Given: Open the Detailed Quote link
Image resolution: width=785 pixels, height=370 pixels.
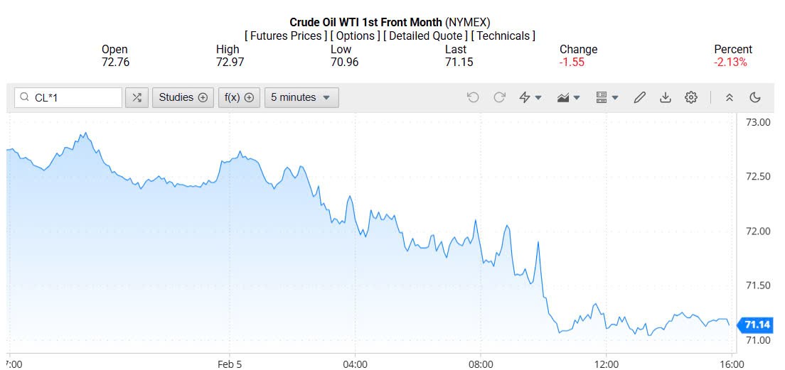Looking at the screenshot, I should coord(425,36).
